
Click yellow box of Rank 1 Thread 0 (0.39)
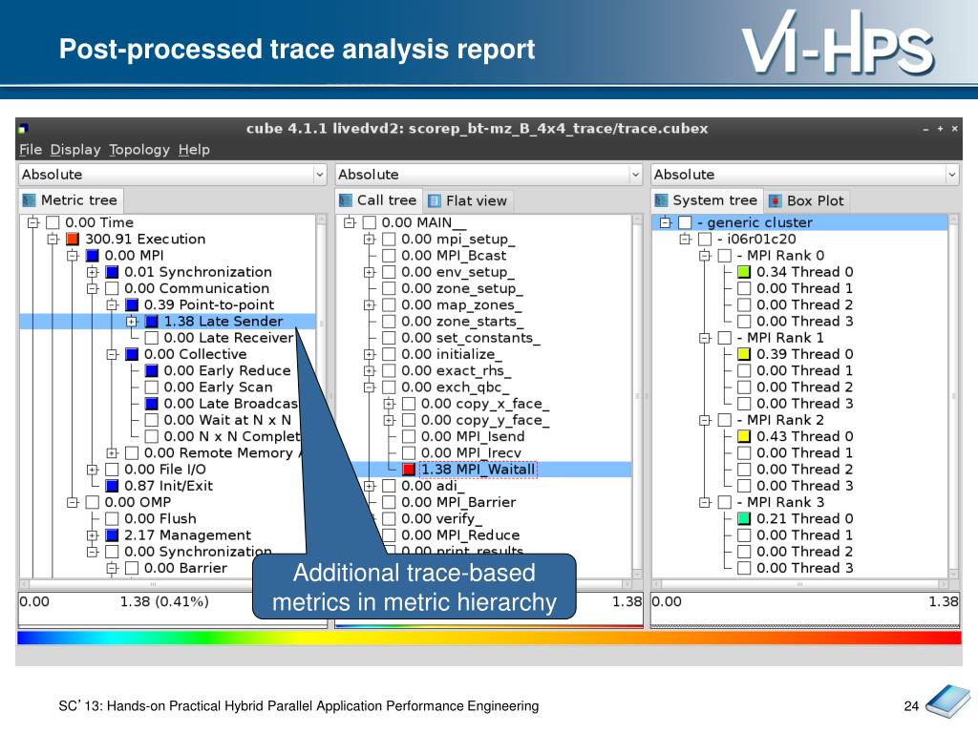(743, 355)
